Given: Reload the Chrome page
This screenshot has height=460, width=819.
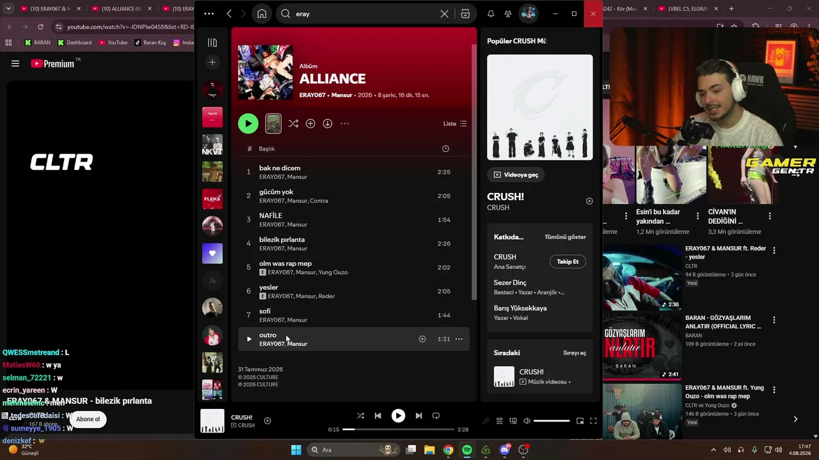Looking at the screenshot, I should click(x=40, y=27).
